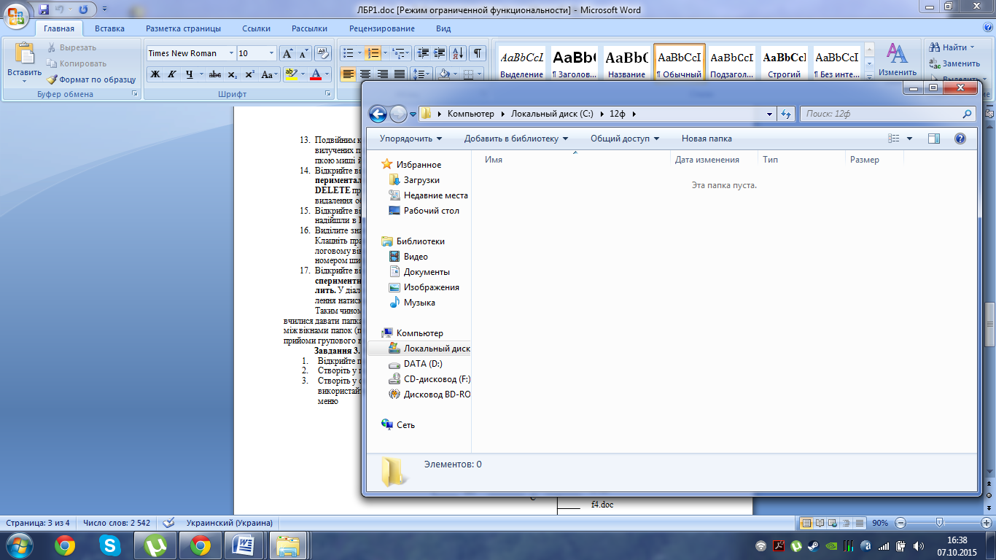Toggle paragraph marks display (¶)

coord(478,53)
